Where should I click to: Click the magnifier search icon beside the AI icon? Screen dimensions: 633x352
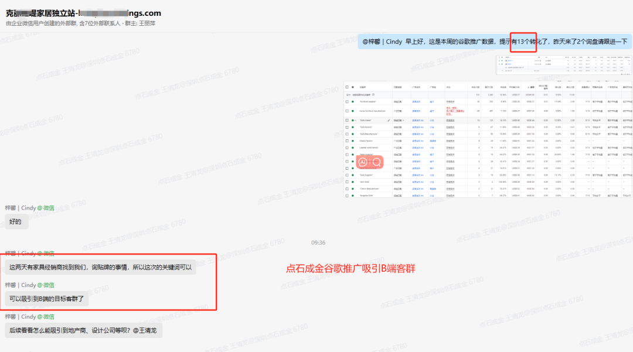[x=377, y=162]
